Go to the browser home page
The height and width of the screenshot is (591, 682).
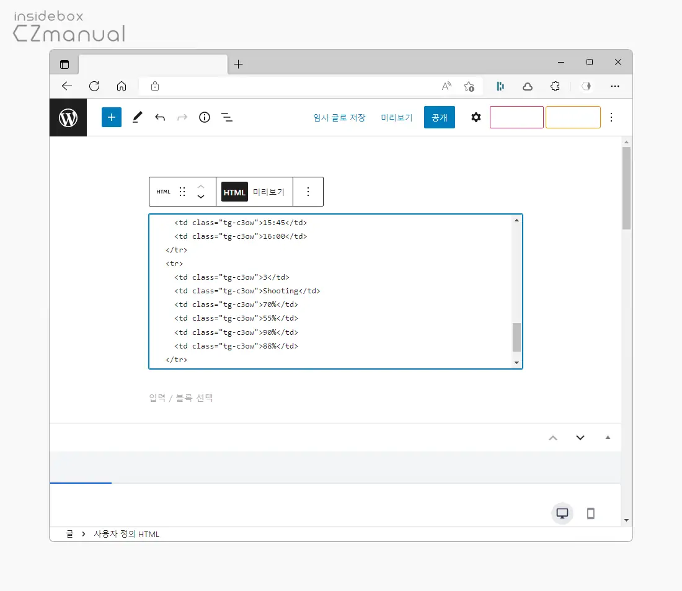tap(122, 86)
